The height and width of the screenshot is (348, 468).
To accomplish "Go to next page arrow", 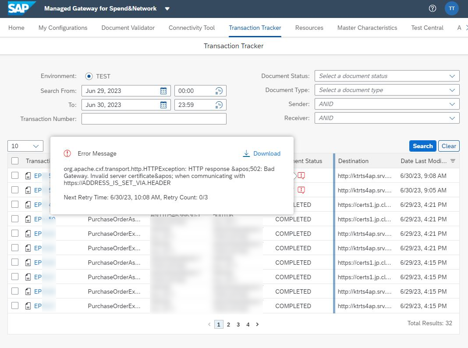I will click(x=257, y=324).
